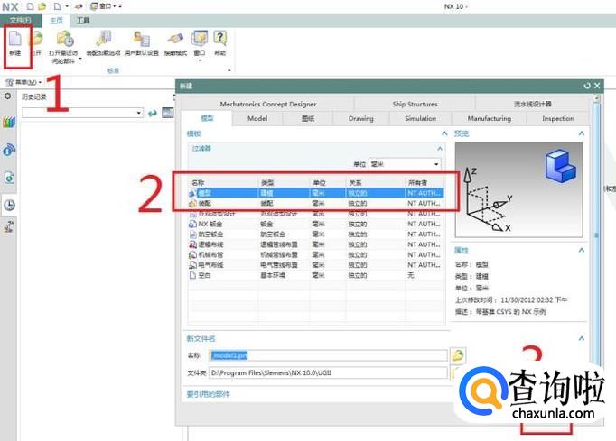Image resolution: width=616 pixels, height=441 pixels.
Task: Switch to the Model tab in the New dialog
Action: (x=257, y=118)
